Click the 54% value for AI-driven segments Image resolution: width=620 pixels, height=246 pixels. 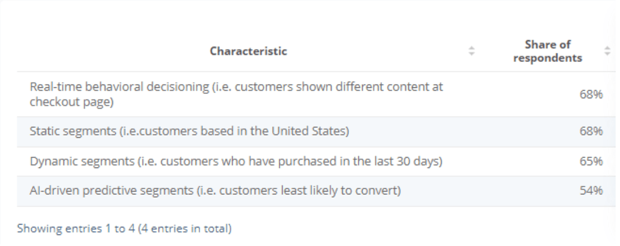(593, 191)
